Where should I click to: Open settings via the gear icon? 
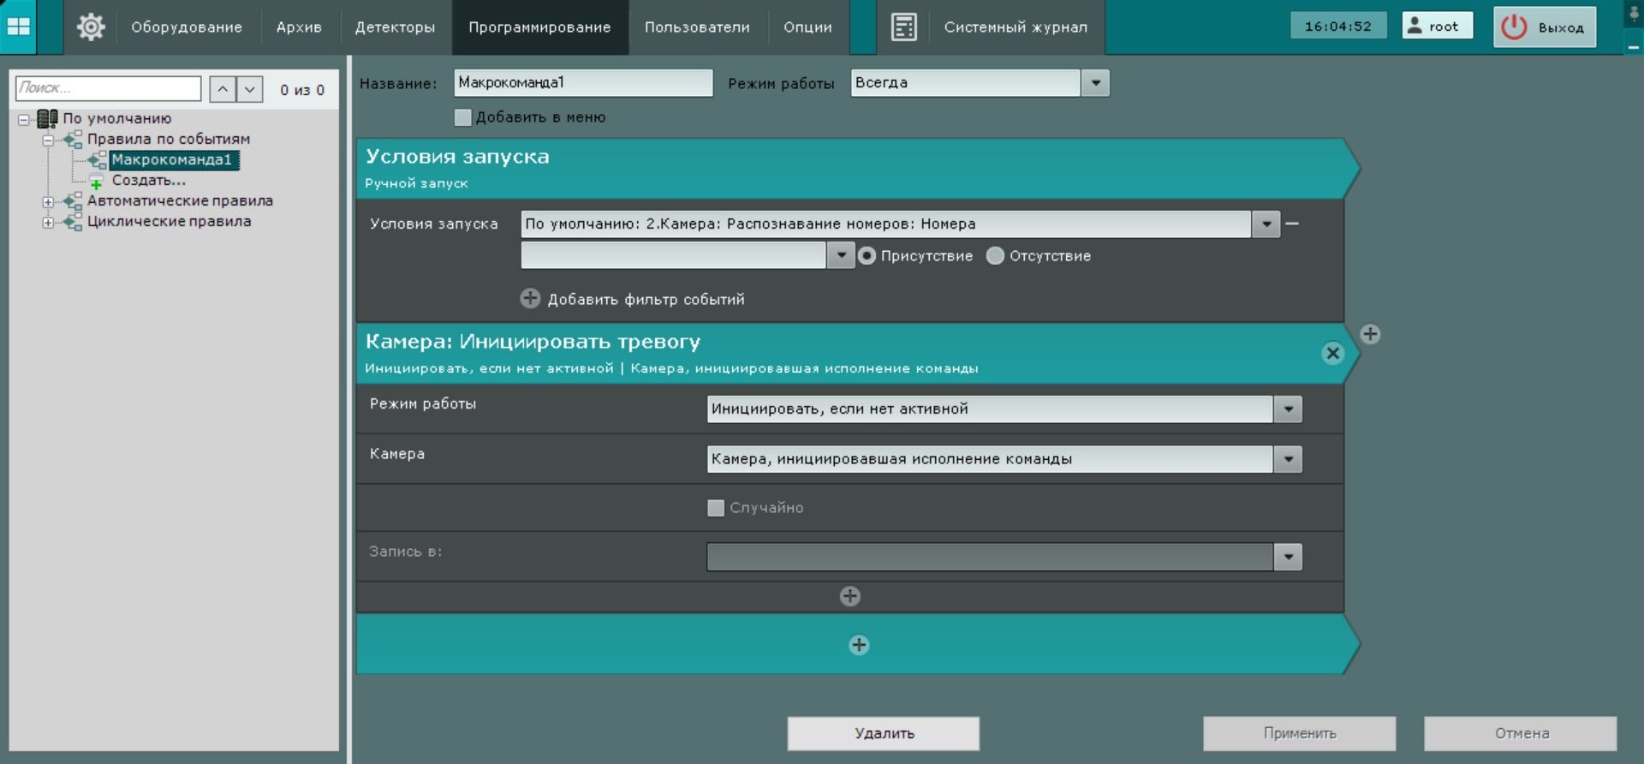point(91,27)
